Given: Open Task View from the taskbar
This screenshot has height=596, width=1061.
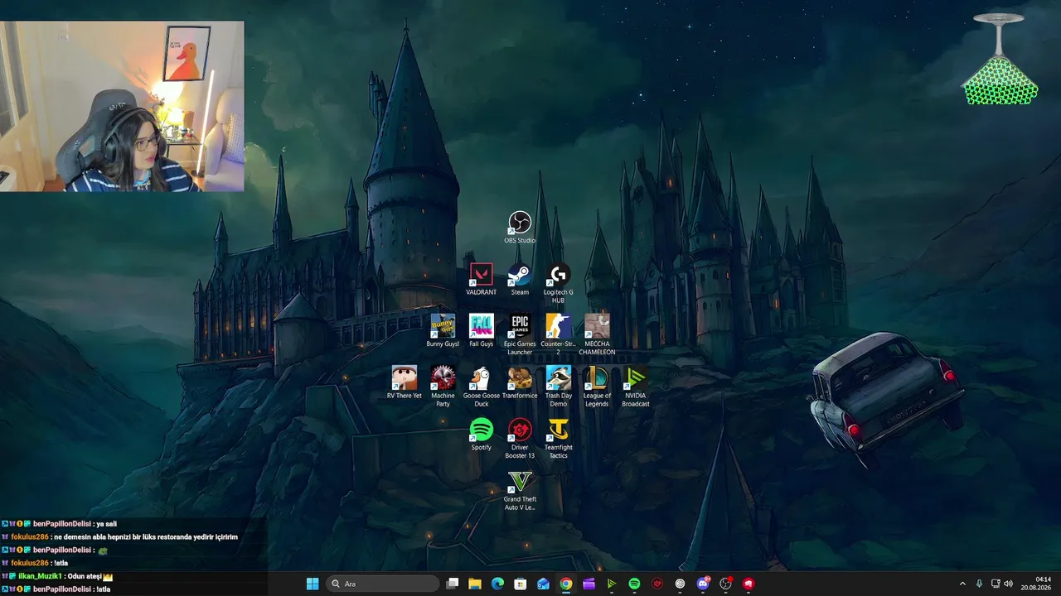Looking at the screenshot, I should click(453, 584).
